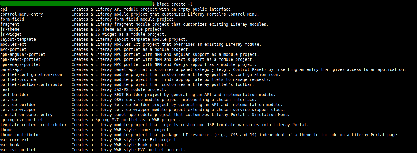This screenshot has width=417, height=153.
Task: Click 'Creates a Liferay MVC portlet as a module project.'
Action: click(131, 49)
